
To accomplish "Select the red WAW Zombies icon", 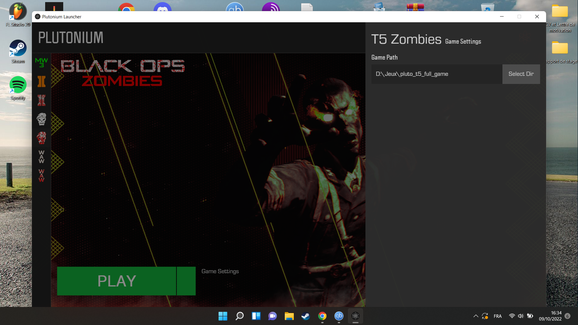I will [42, 175].
